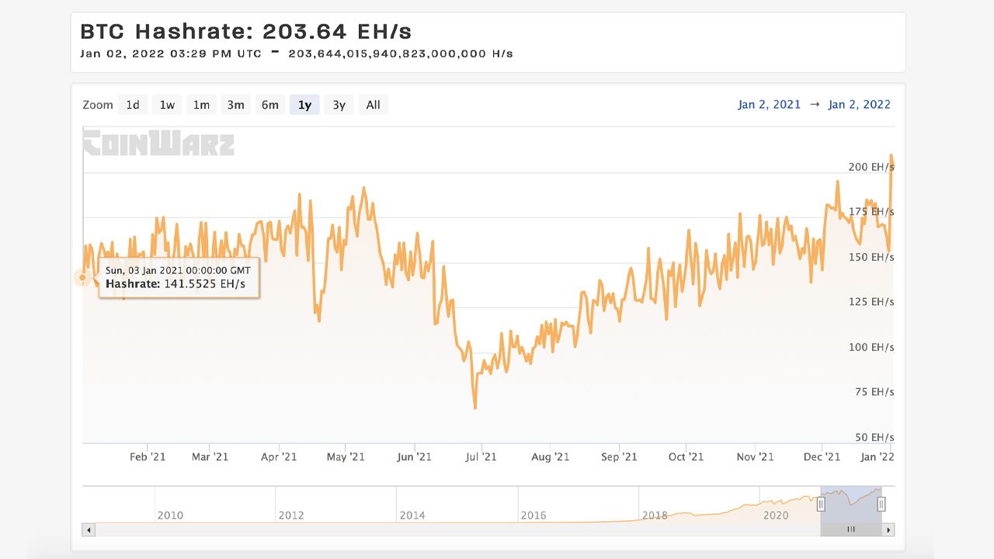The image size is (994, 559).
Task: Select the currently active 1y range
Action: [x=304, y=104]
